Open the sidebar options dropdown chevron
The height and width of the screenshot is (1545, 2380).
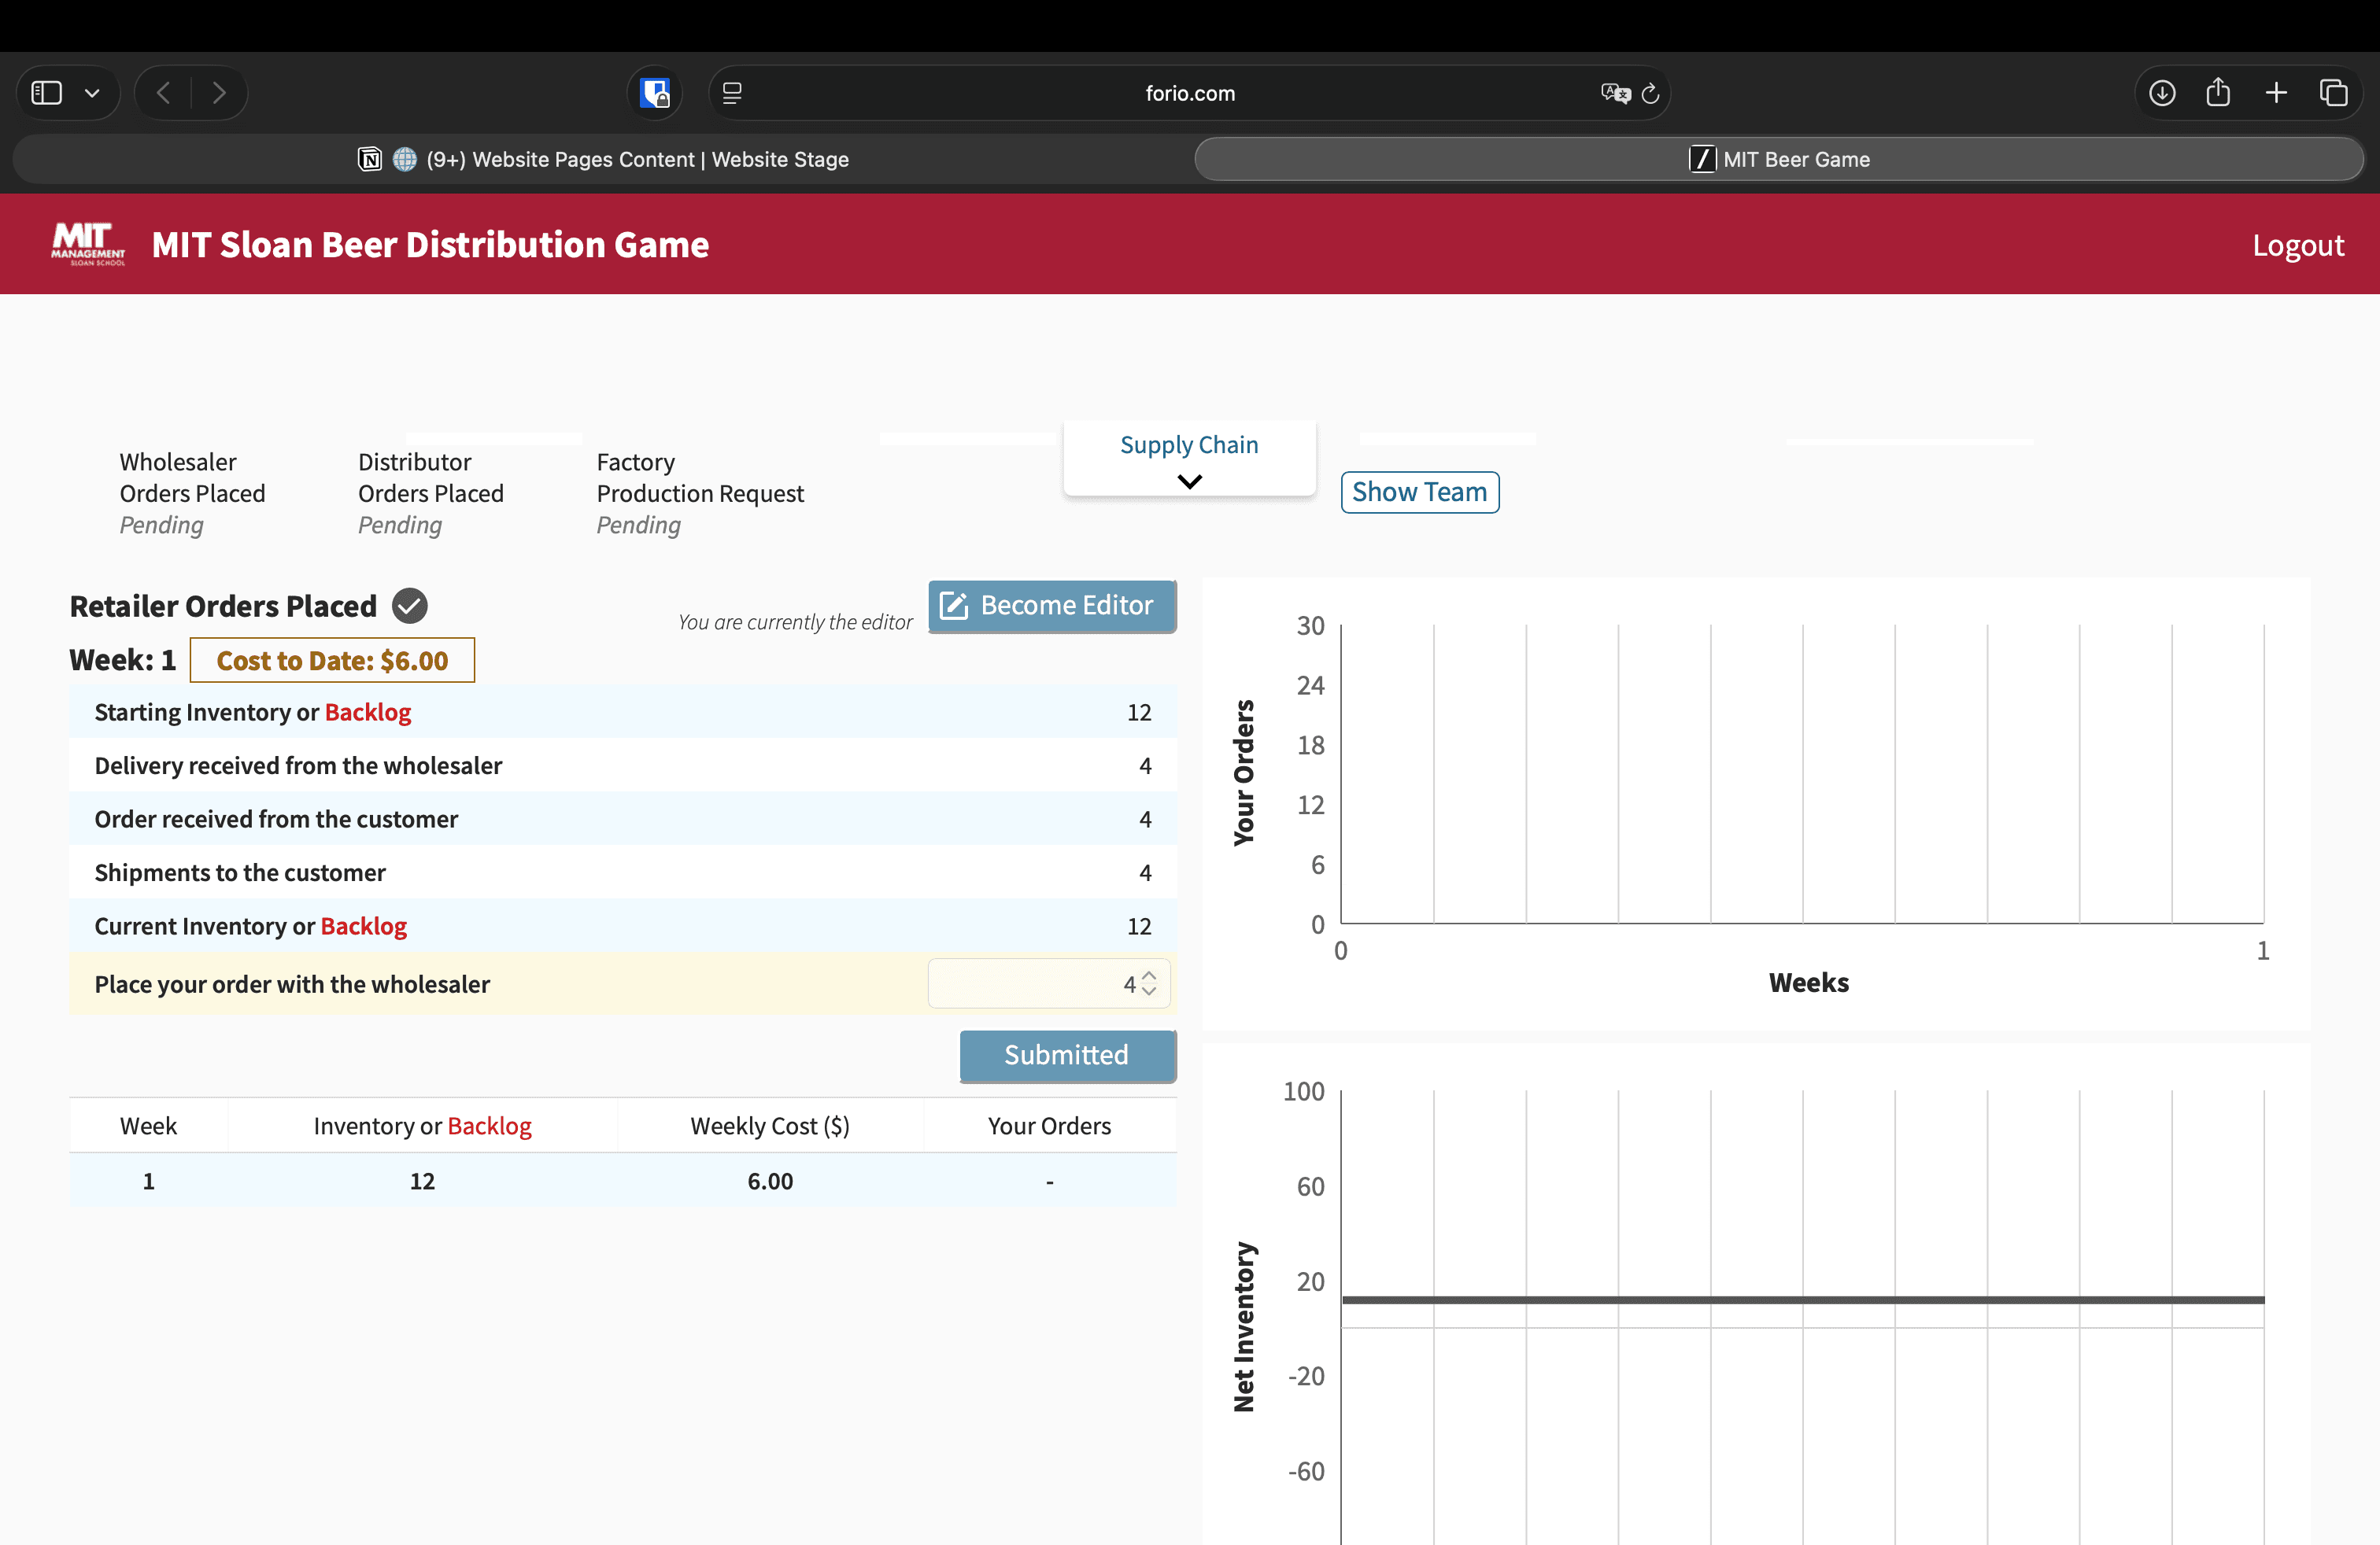(x=92, y=93)
